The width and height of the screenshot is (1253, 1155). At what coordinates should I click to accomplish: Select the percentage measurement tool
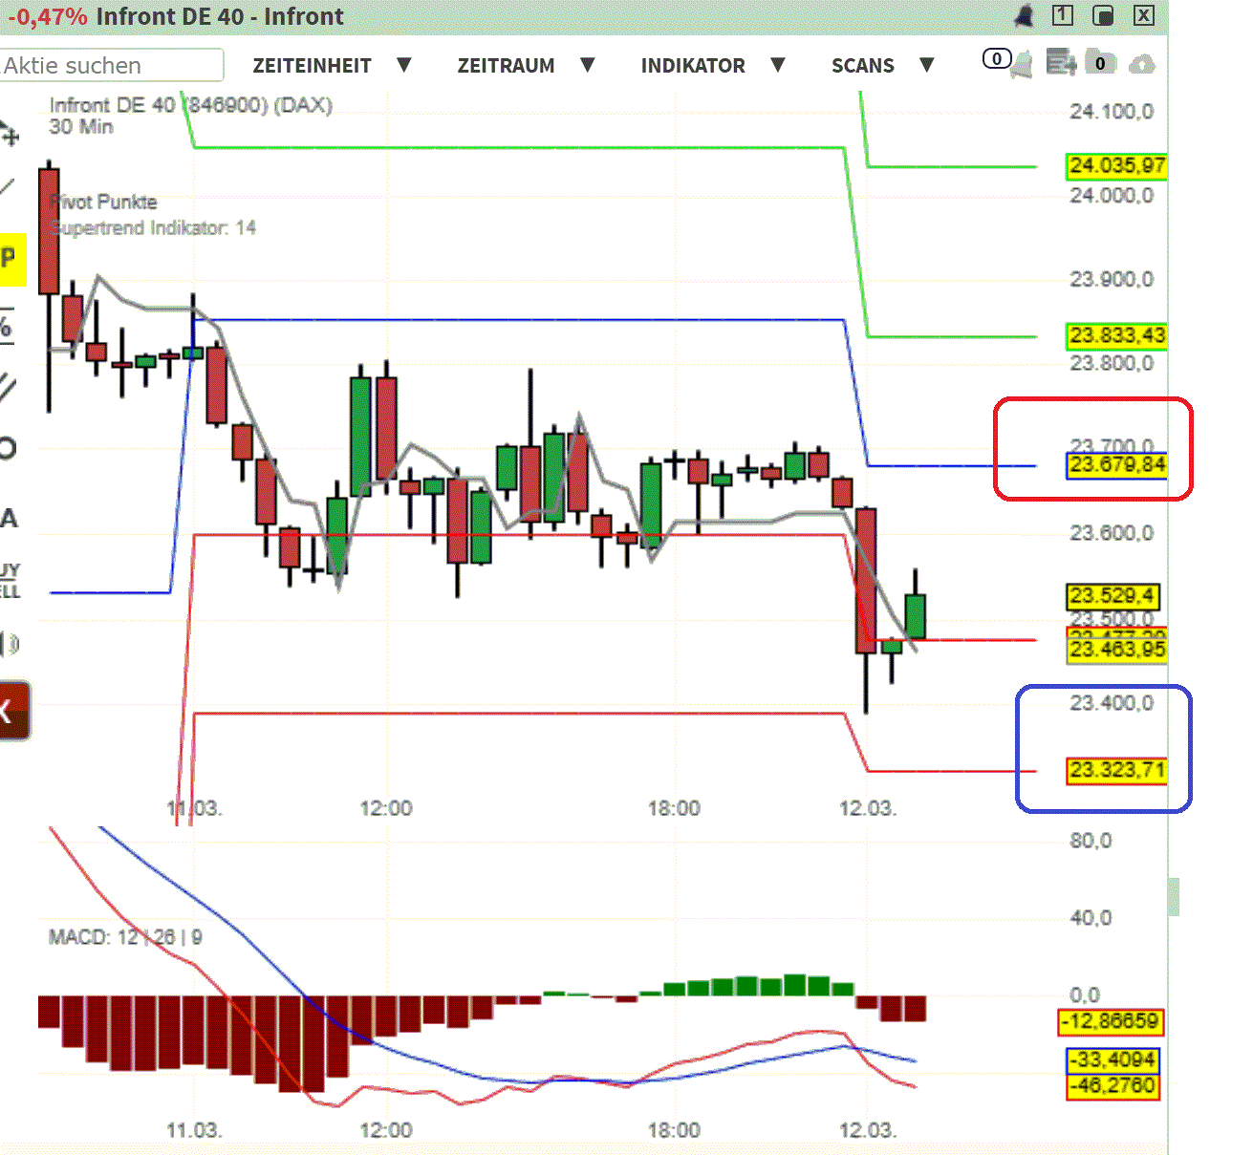click(10, 328)
